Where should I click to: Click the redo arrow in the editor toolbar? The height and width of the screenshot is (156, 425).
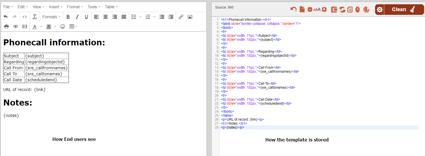15,17
